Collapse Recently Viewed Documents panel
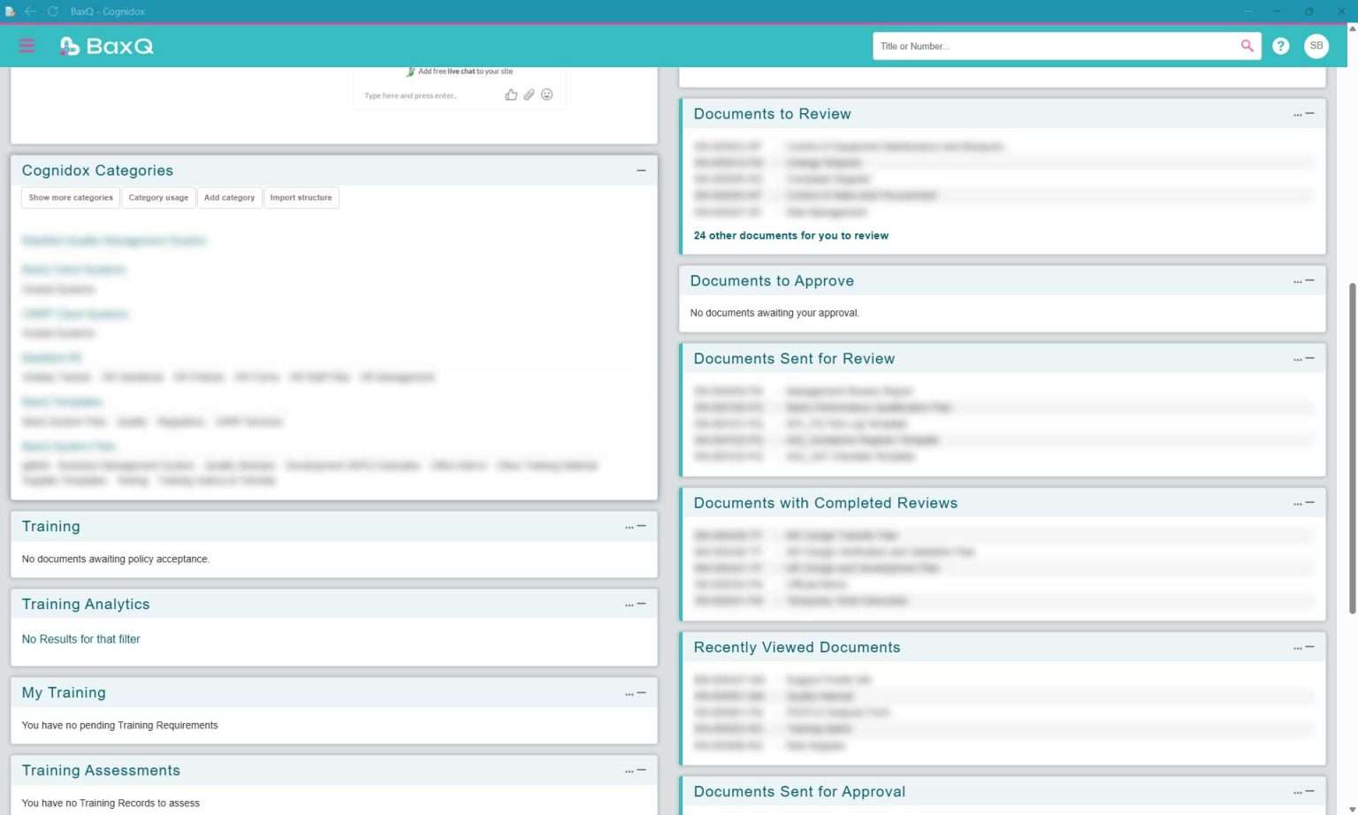The height and width of the screenshot is (815, 1358). pyautogui.click(x=1310, y=646)
